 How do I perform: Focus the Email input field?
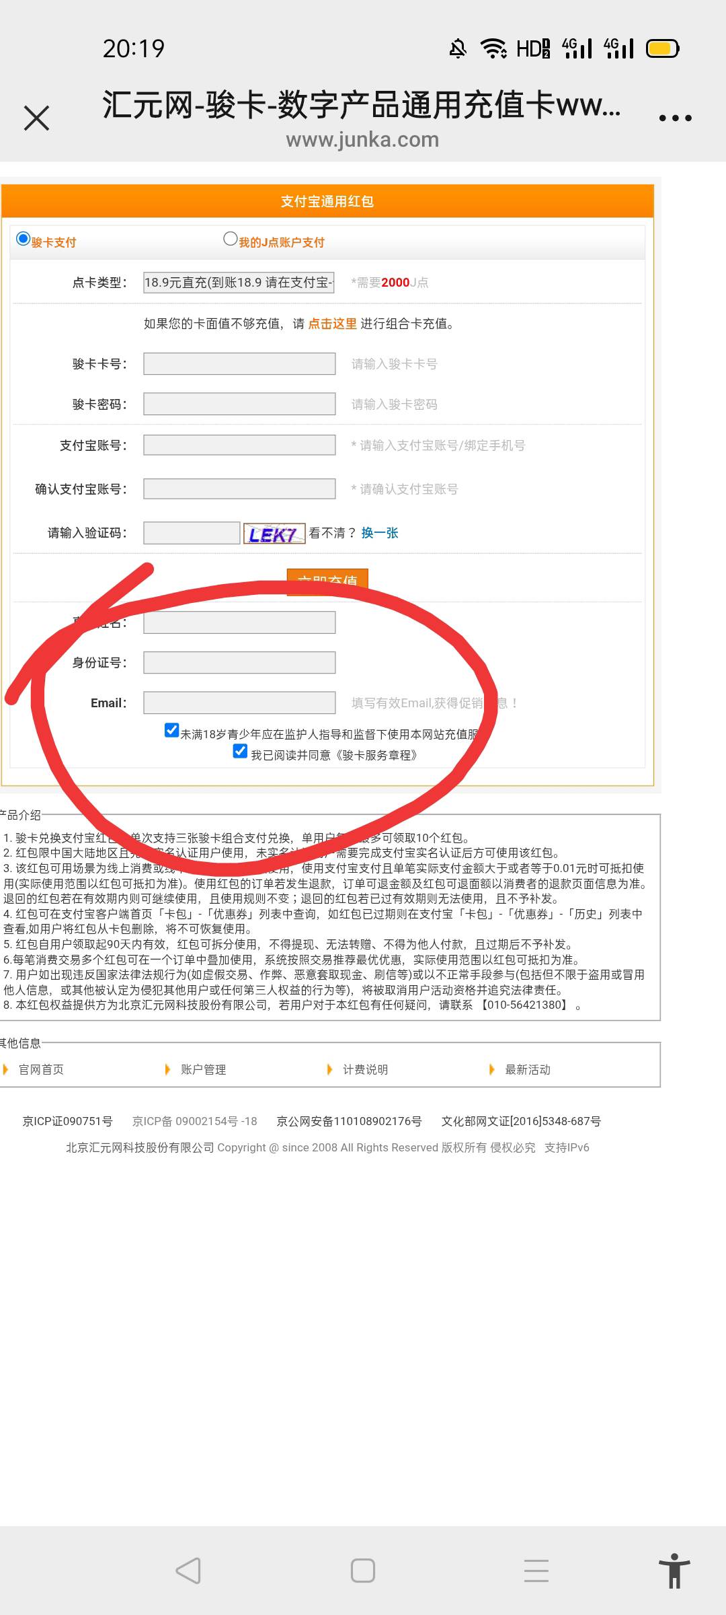239,703
